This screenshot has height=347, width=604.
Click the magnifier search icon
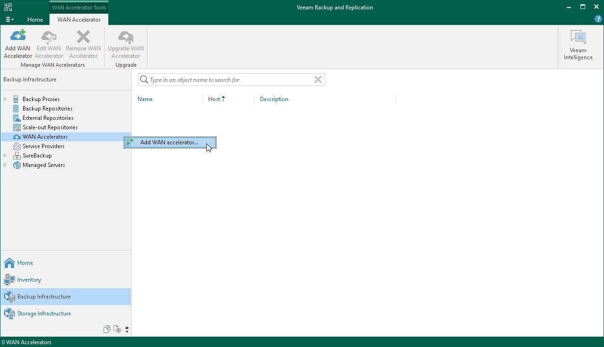pos(144,80)
